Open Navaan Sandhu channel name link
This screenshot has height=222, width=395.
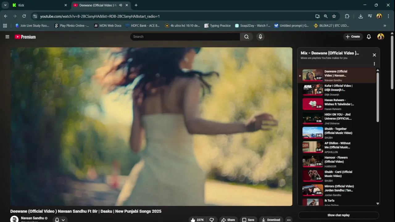click(32, 218)
